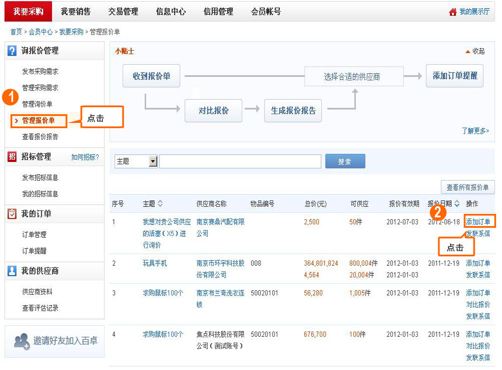Image resolution: width=502 pixels, height=370 pixels.
Task: Open 了解更多 link in tips
Action: coord(475,131)
